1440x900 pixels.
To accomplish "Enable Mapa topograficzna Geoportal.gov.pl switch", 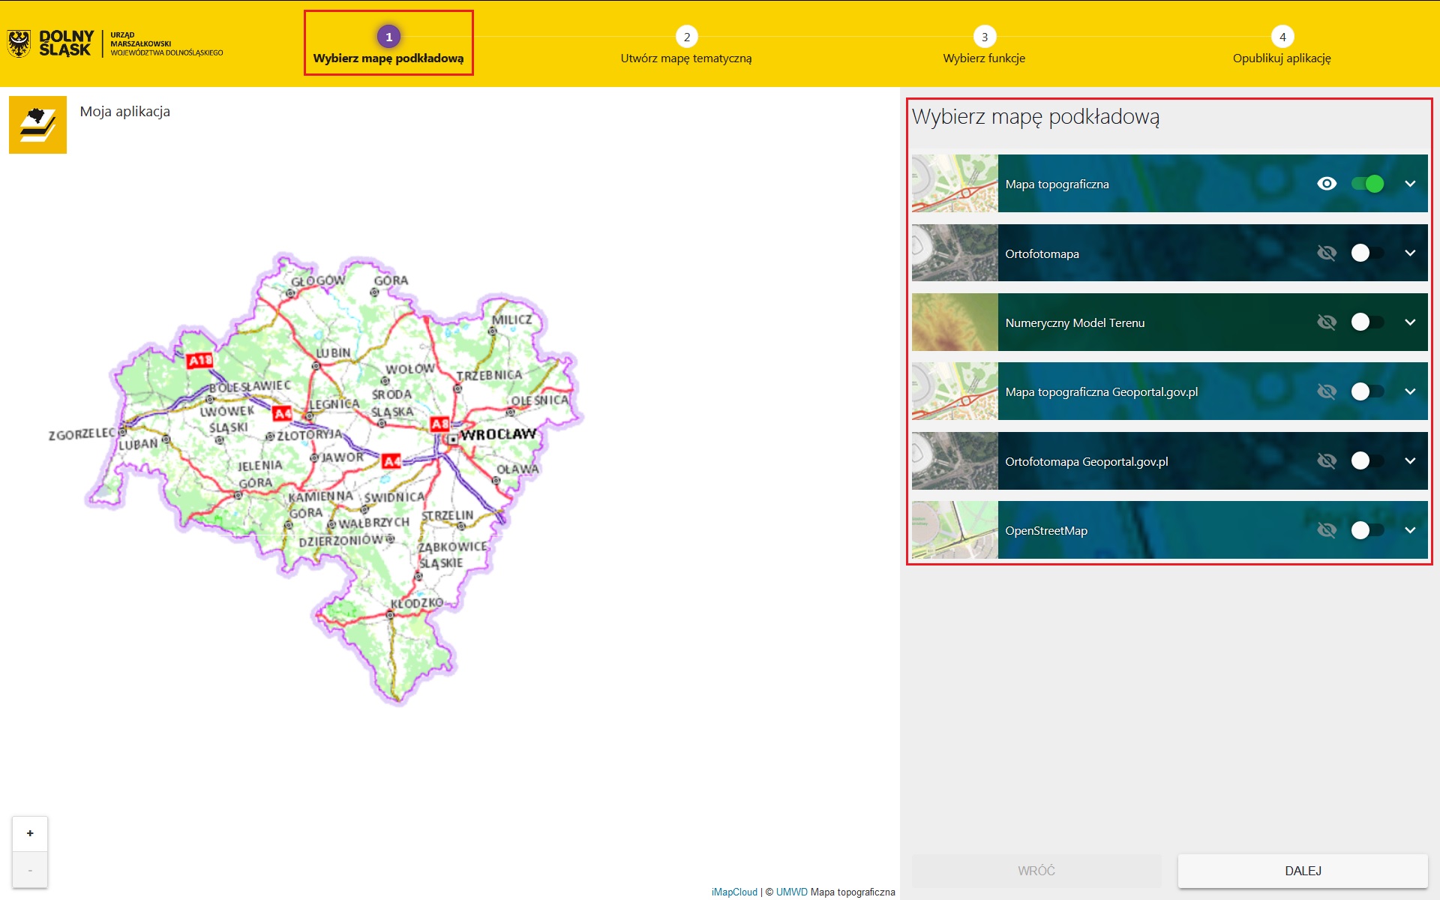I will (1367, 391).
